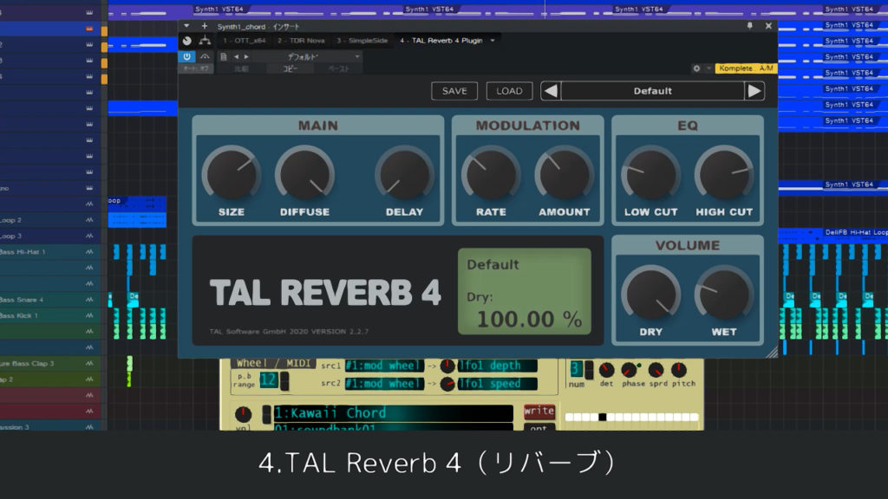Click the Loop 3 track audio icon

[x=89, y=236]
